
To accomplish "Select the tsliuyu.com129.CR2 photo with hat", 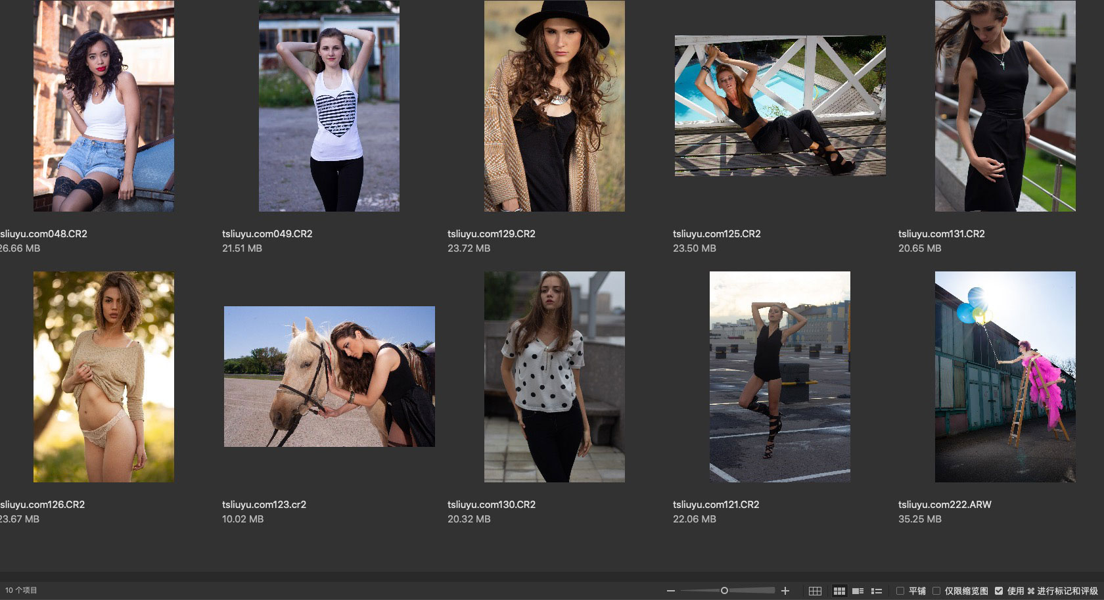I will click(554, 106).
